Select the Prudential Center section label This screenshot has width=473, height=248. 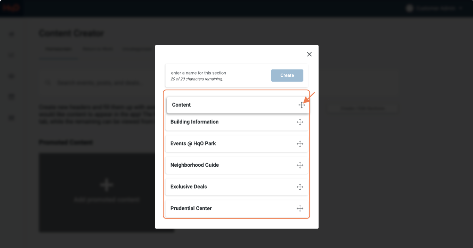click(191, 208)
